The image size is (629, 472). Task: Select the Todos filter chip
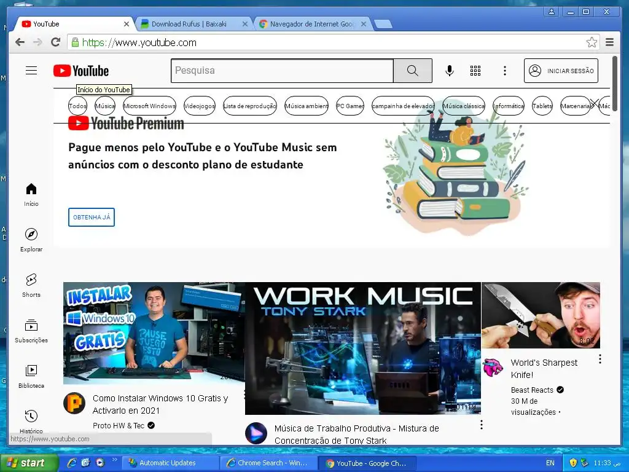[x=77, y=106]
